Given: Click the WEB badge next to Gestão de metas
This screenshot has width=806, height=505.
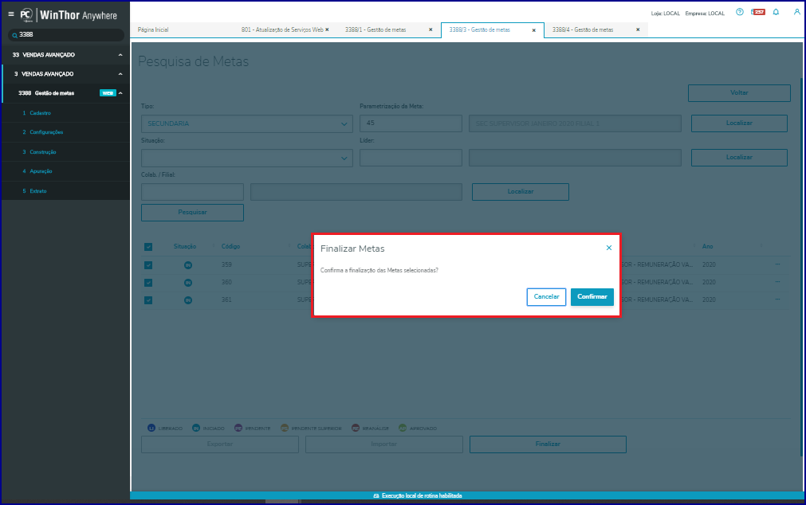Looking at the screenshot, I should click(x=108, y=93).
